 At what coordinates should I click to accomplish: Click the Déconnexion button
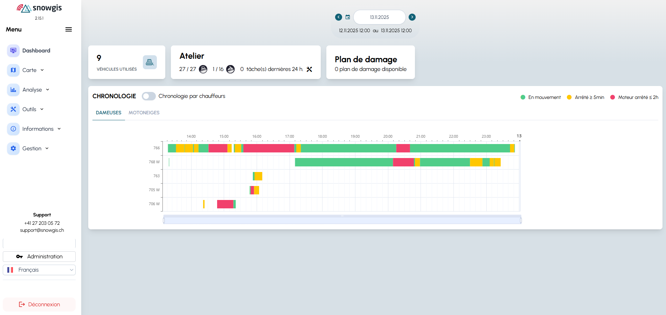click(x=39, y=305)
